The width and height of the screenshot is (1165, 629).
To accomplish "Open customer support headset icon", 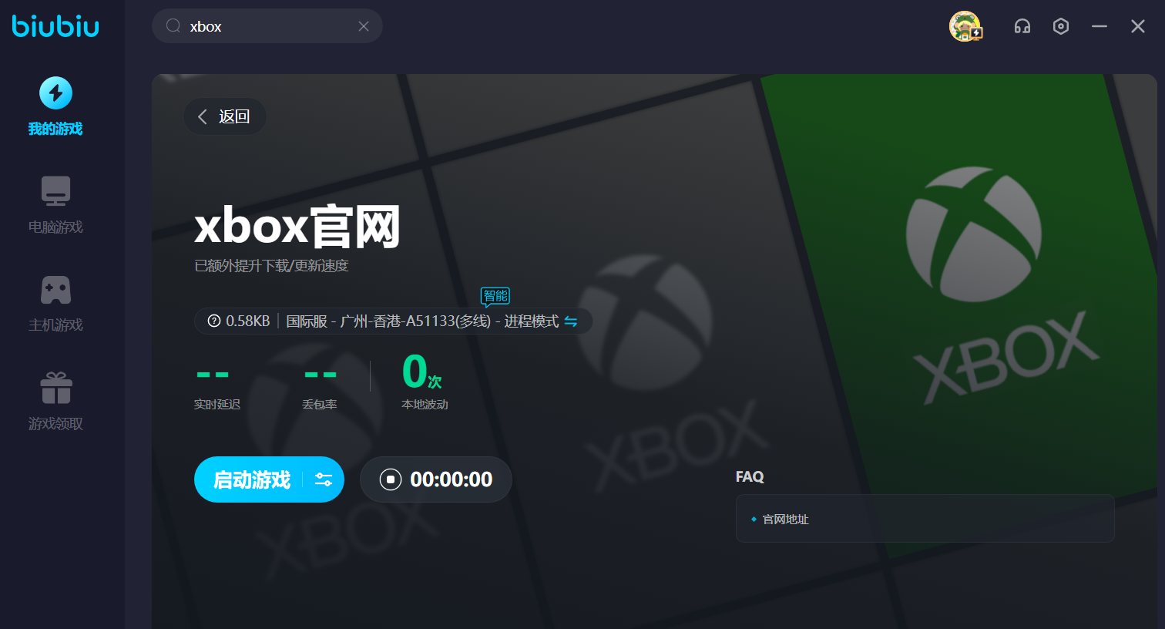I will click(x=1022, y=27).
